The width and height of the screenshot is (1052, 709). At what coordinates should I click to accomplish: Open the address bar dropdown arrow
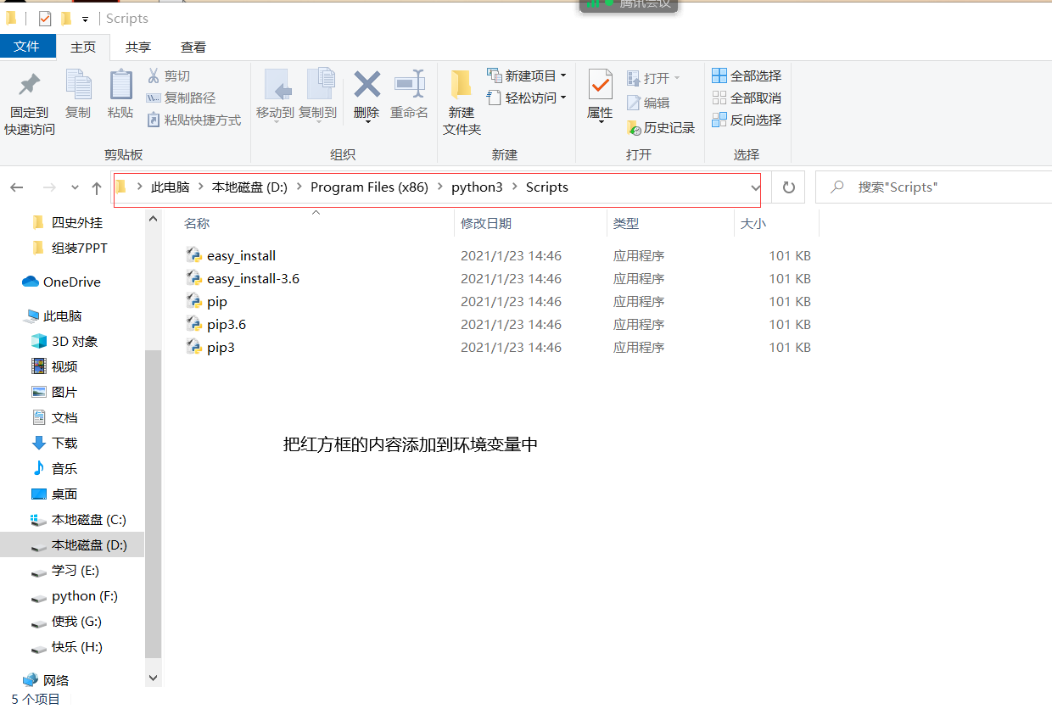[x=755, y=187]
